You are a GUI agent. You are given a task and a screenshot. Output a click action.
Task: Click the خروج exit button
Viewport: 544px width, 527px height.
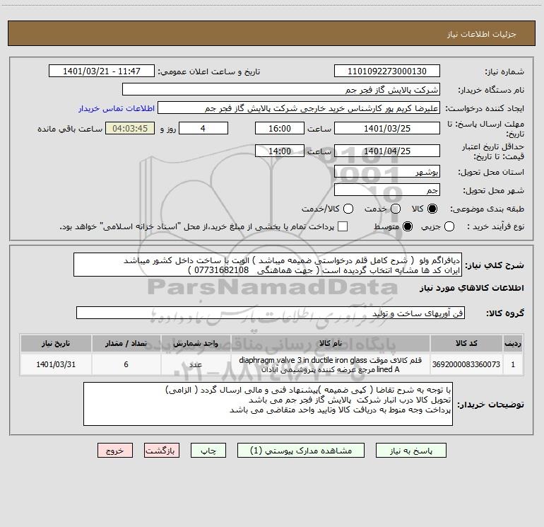coord(115,451)
